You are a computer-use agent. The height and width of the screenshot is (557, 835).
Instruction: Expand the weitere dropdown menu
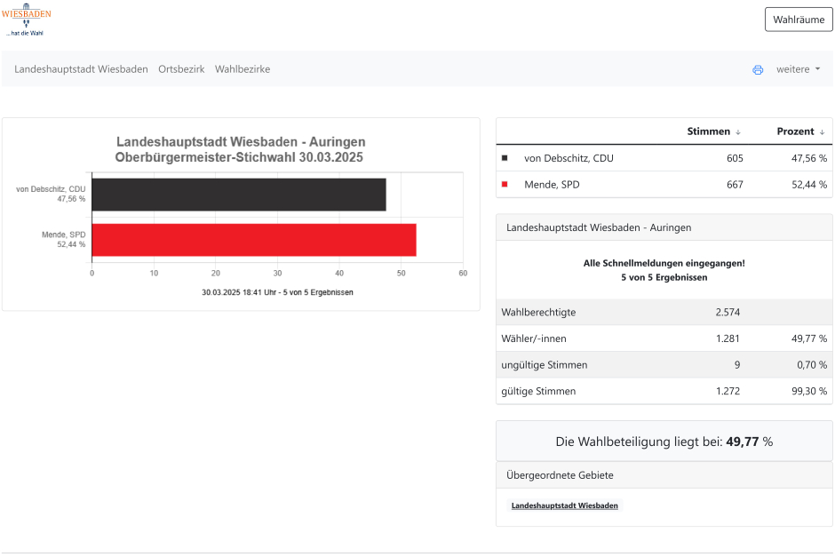click(798, 69)
